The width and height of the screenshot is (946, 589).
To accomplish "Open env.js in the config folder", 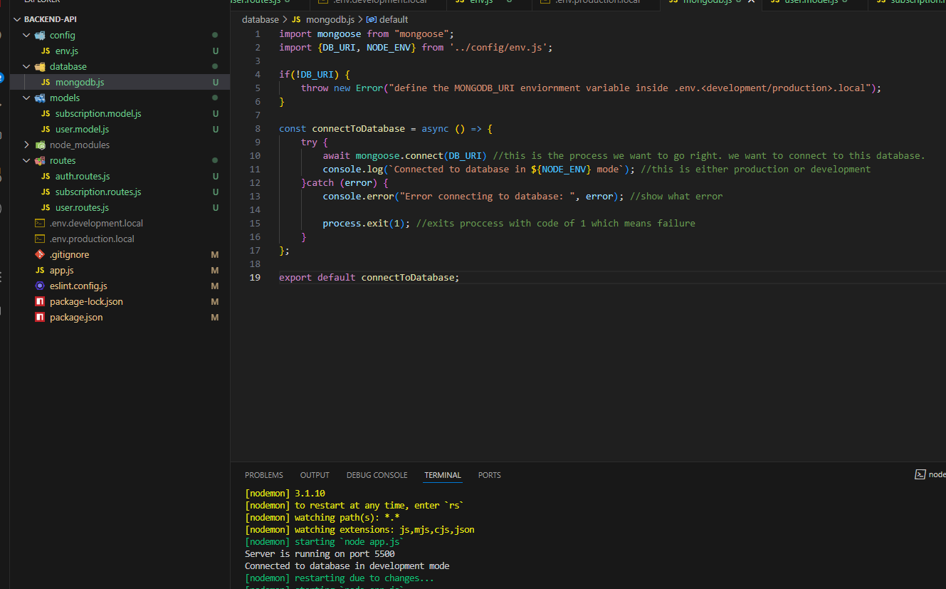I will click(66, 51).
